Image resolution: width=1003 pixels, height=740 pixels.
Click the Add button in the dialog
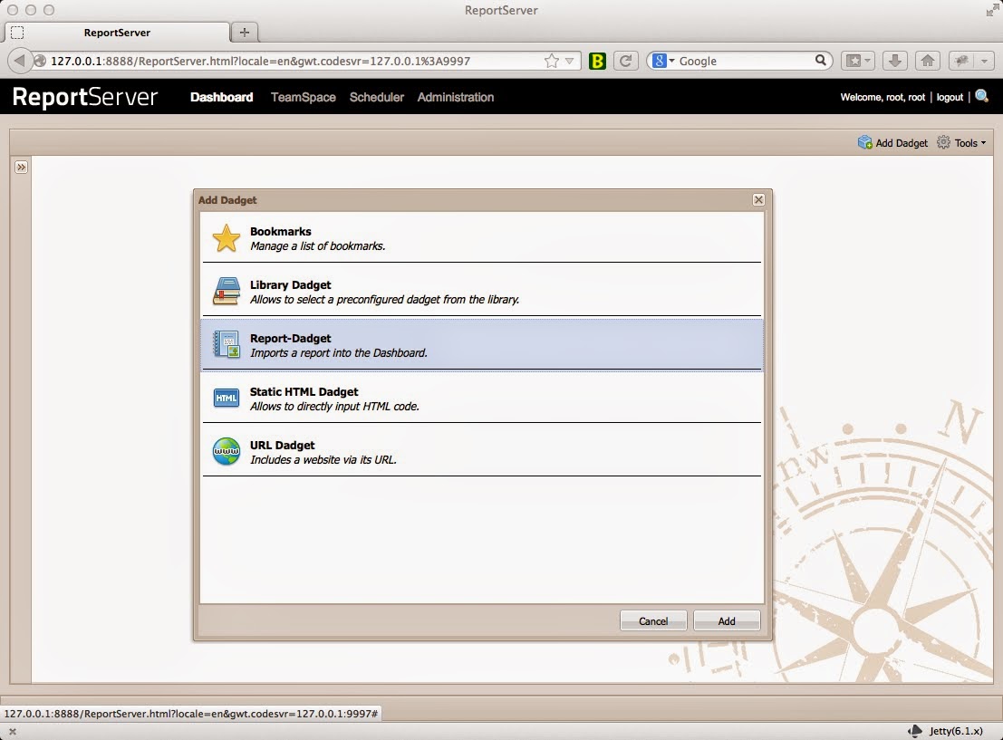tap(727, 620)
